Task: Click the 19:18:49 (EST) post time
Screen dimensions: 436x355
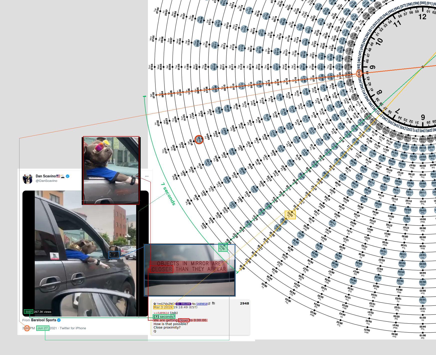Action: (185, 307)
